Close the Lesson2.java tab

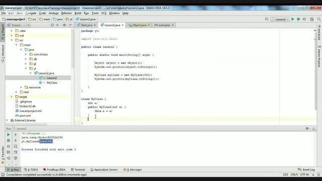[123, 25]
